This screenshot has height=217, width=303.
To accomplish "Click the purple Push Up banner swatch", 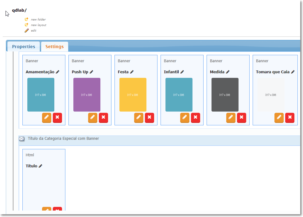I will coord(87,94).
